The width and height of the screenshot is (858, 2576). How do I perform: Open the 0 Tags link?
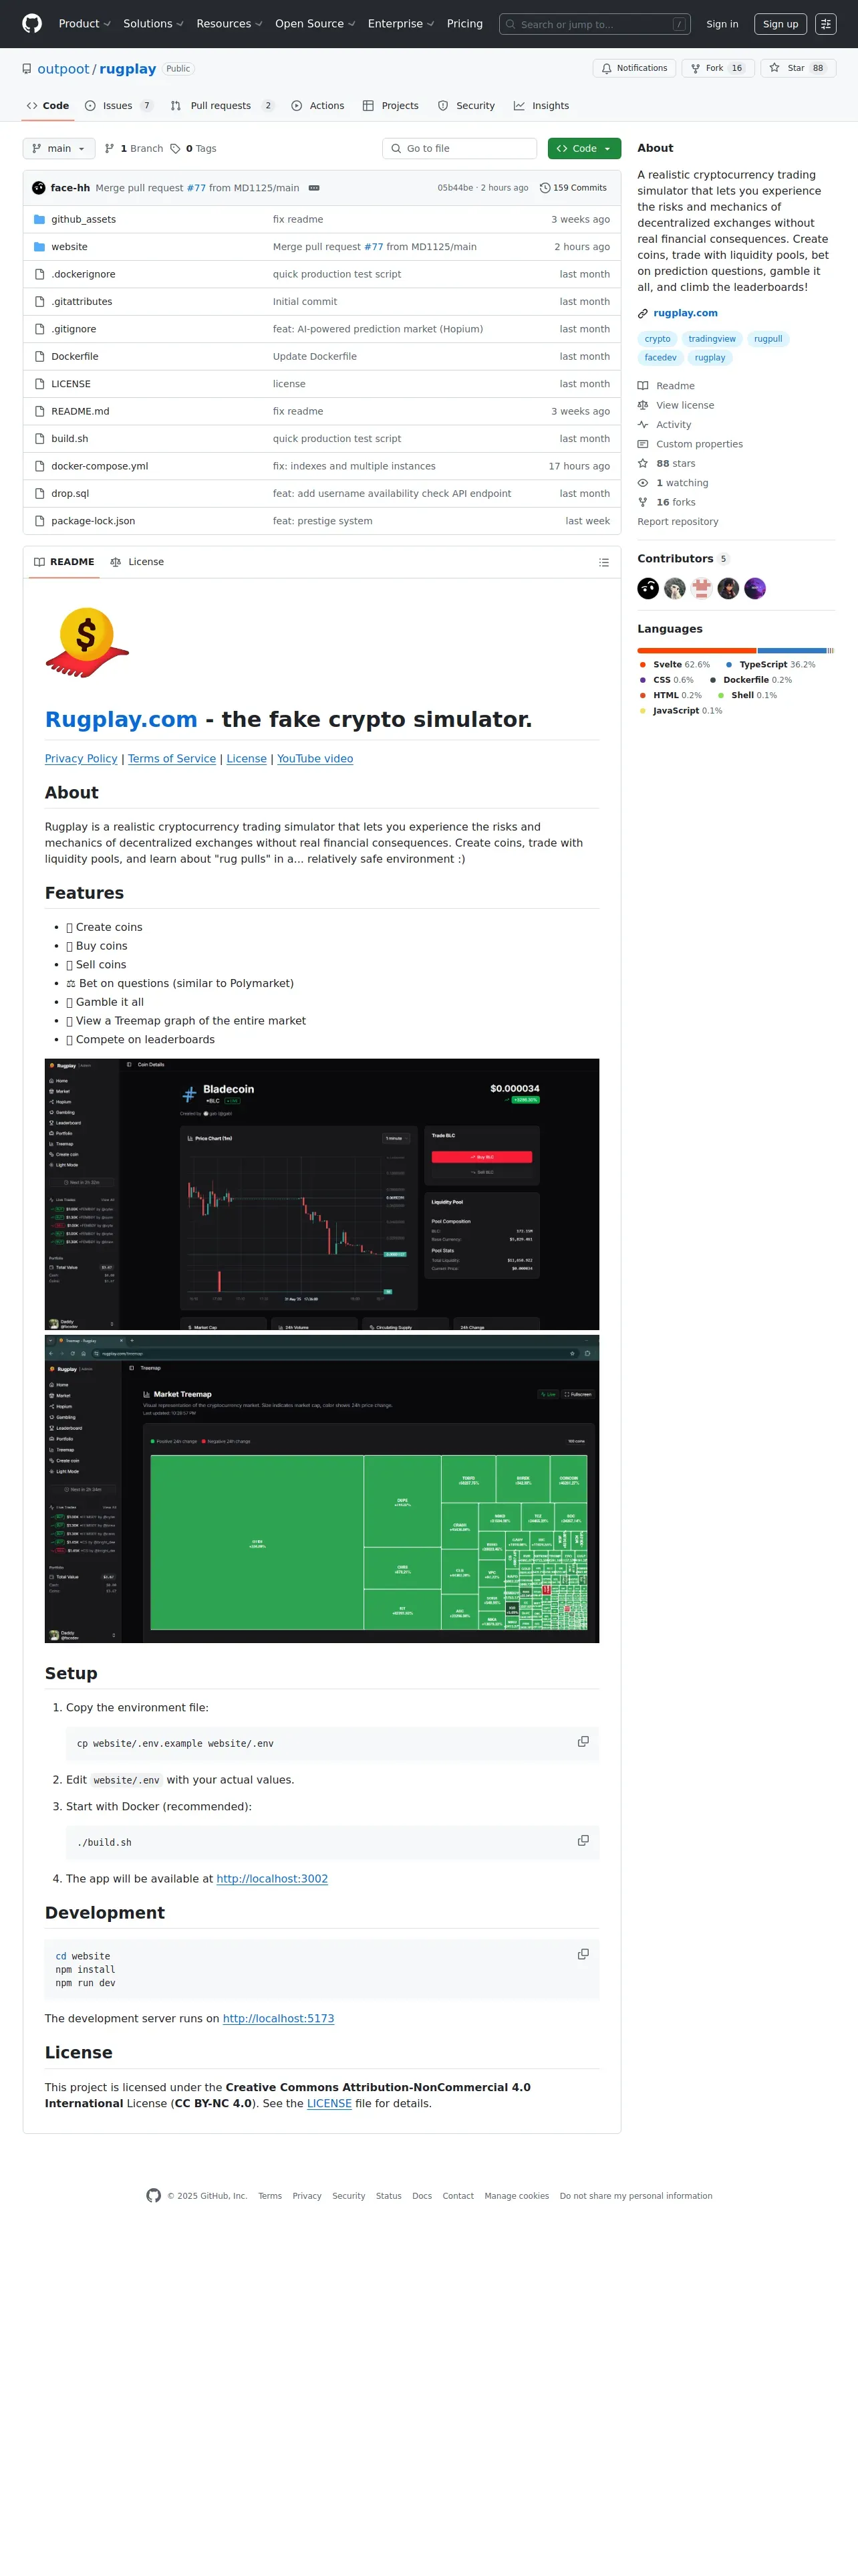click(192, 149)
